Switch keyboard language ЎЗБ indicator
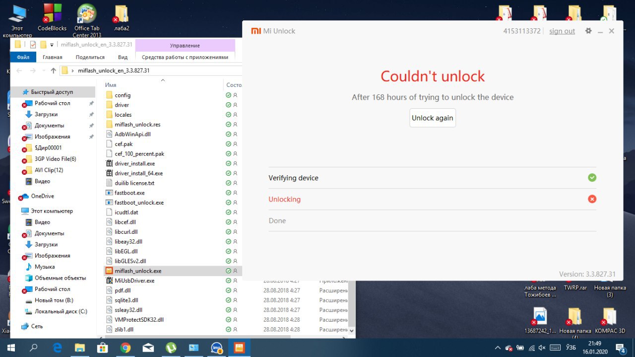This screenshot has width=635, height=357. tap(571, 348)
